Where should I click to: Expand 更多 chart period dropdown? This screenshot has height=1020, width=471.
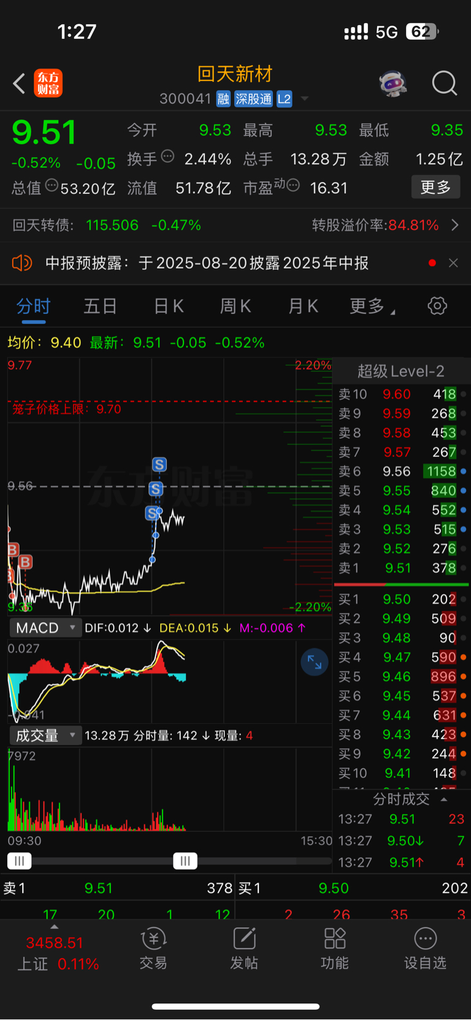coord(372,306)
